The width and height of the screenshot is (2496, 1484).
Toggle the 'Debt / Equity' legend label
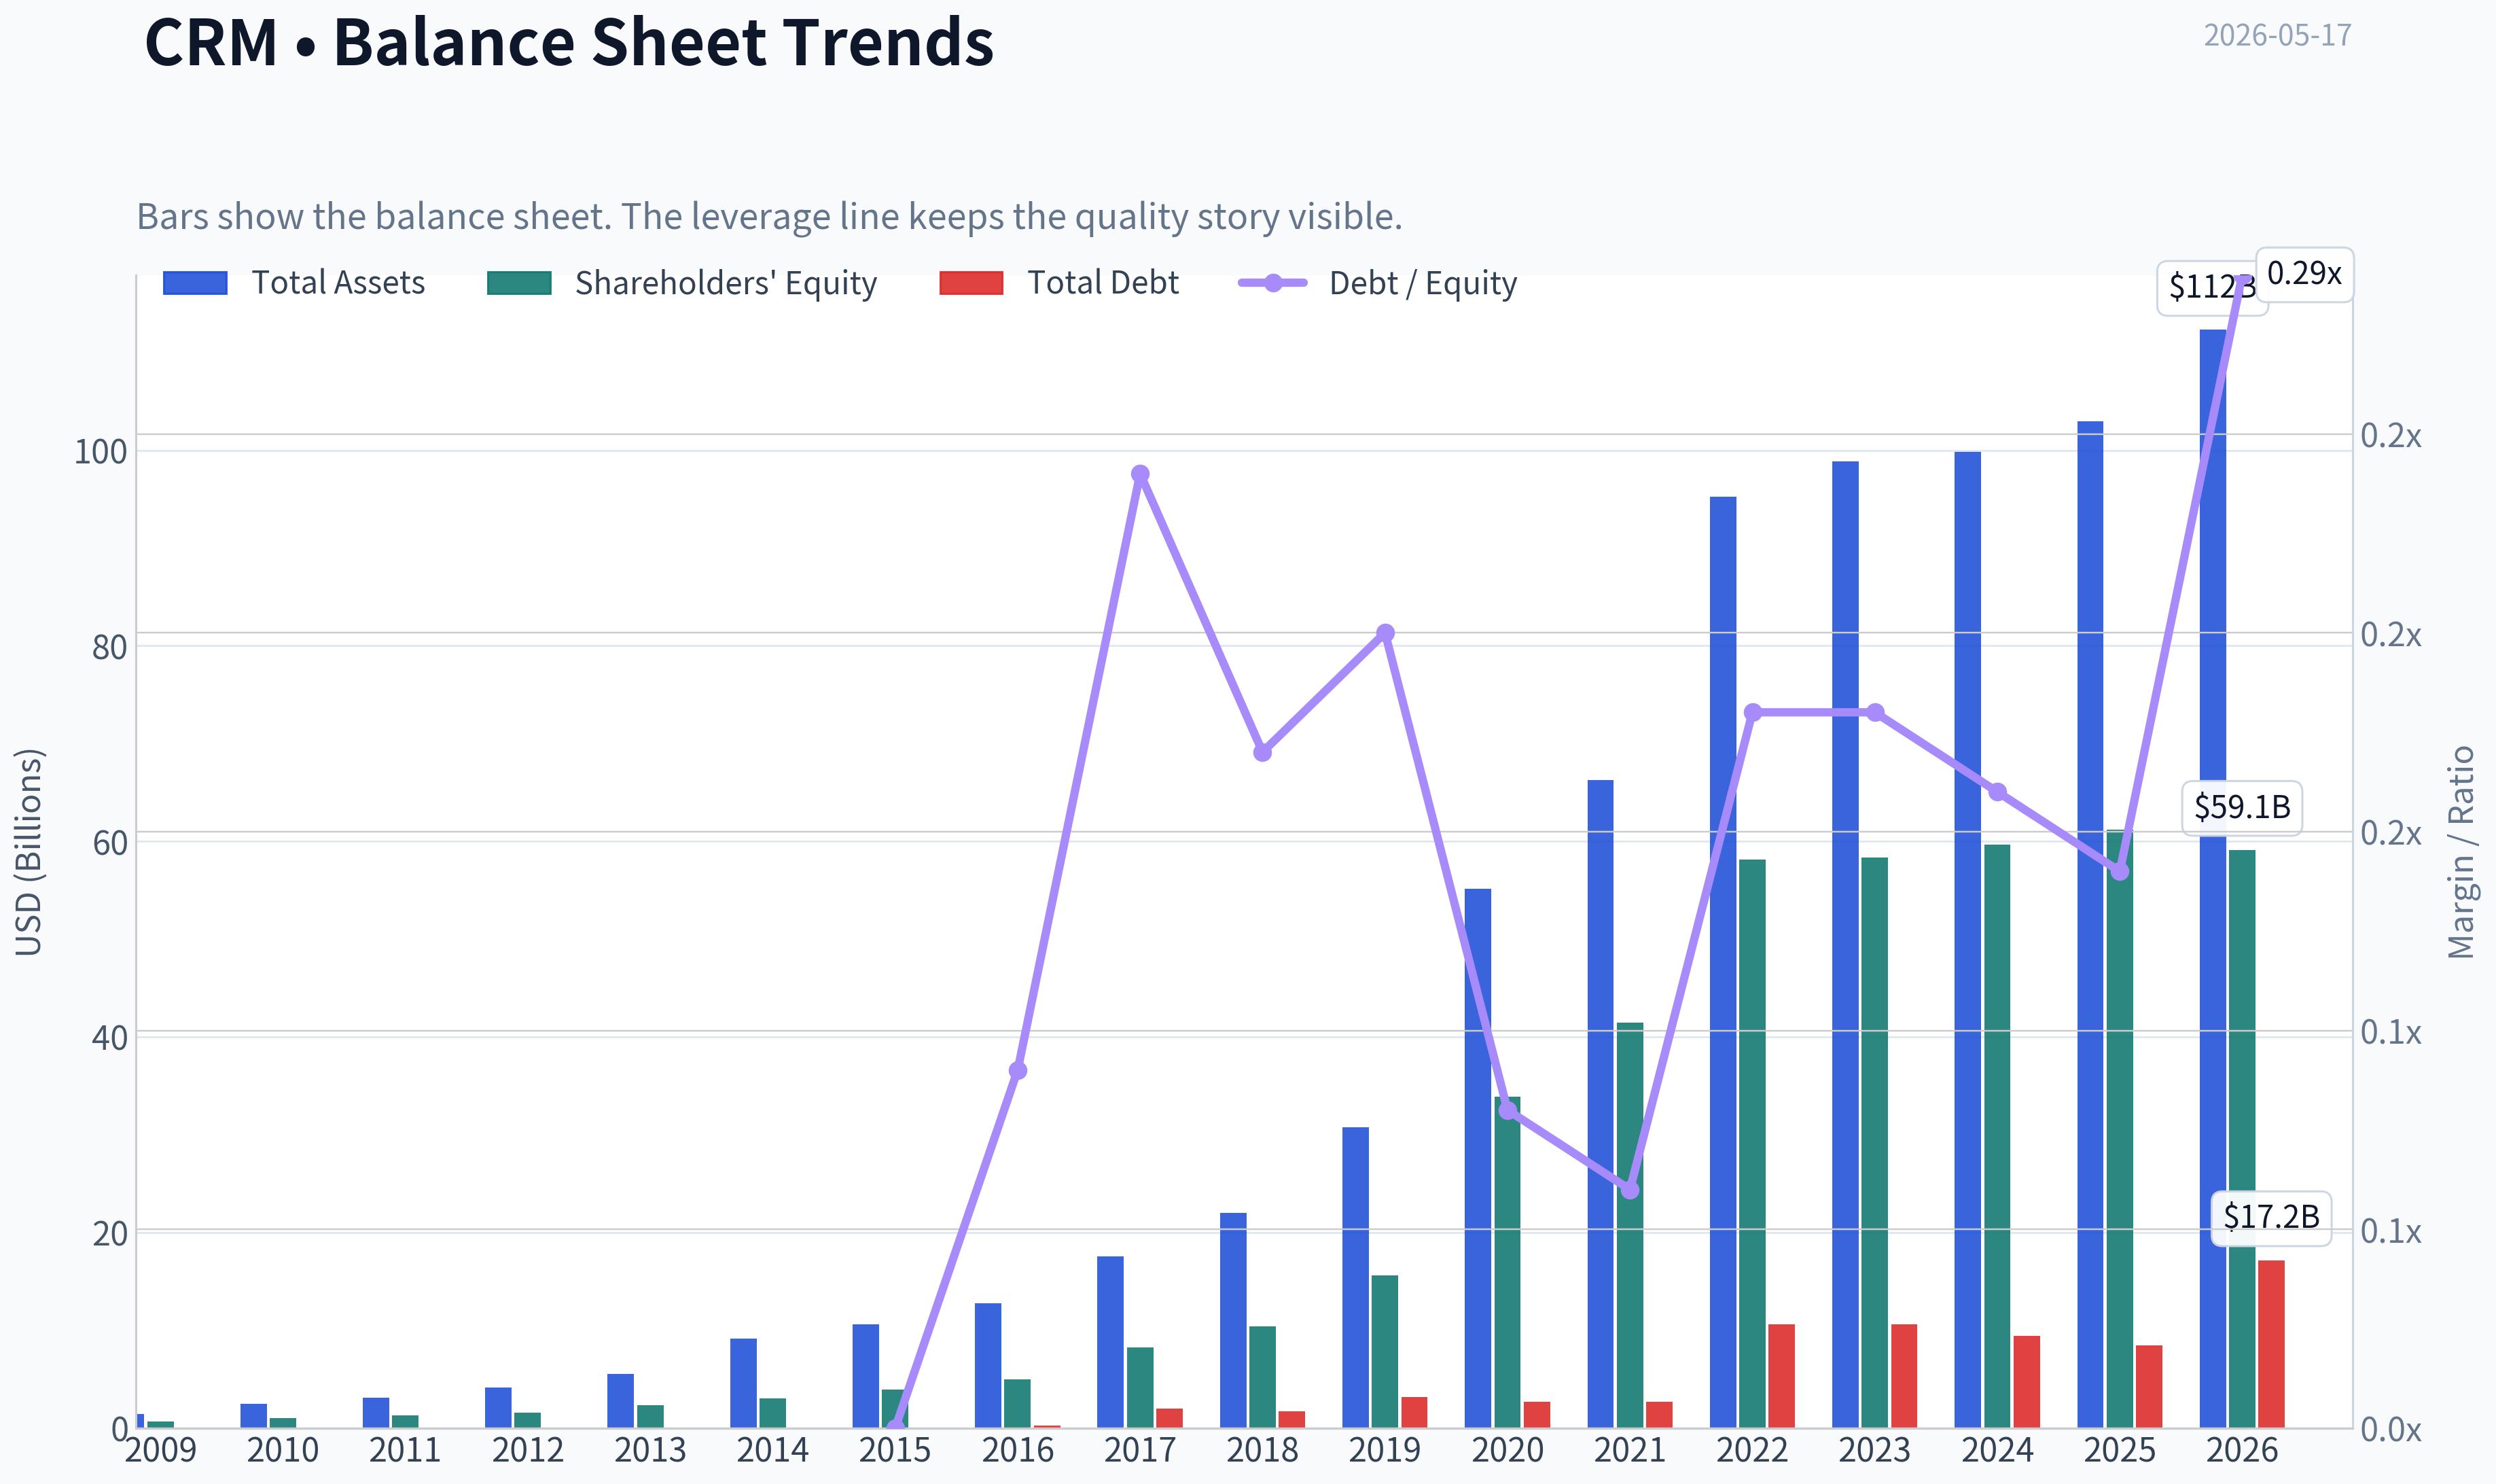coord(1423,283)
